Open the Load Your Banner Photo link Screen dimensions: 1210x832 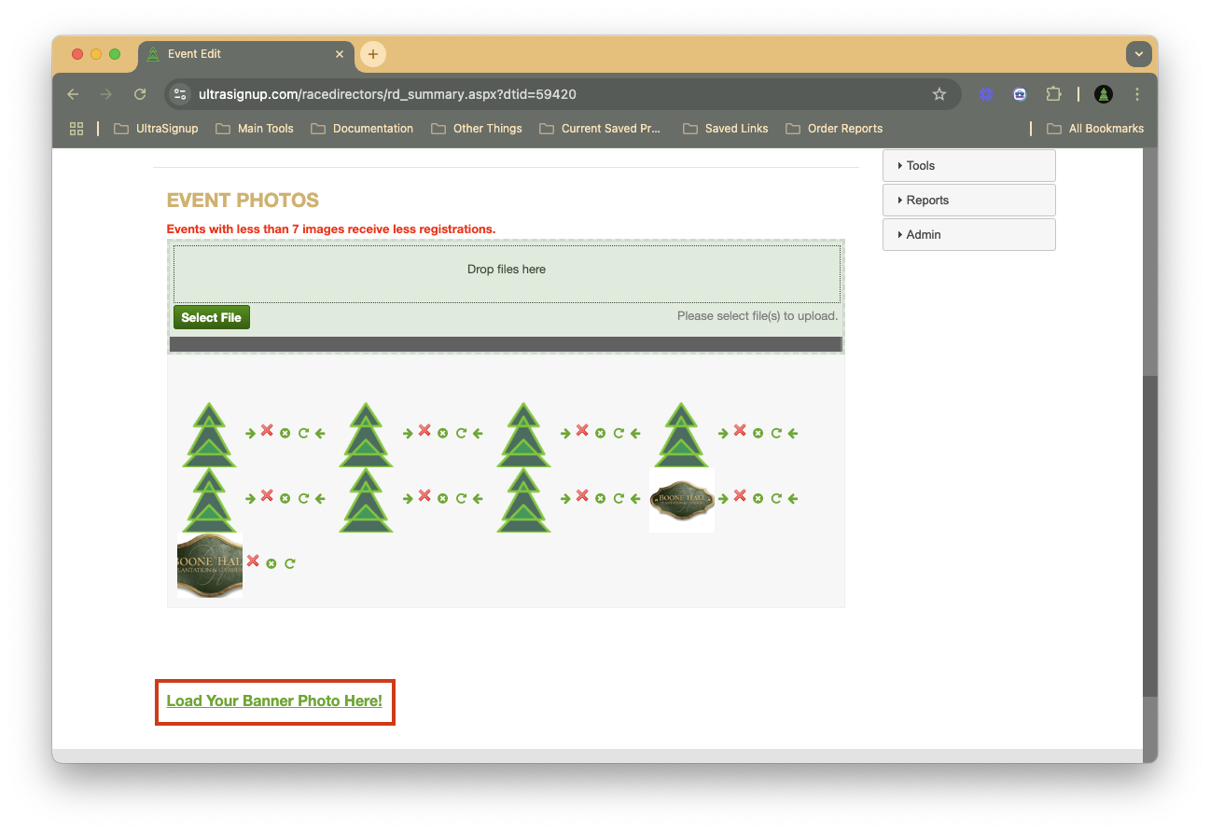click(x=274, y=701)
